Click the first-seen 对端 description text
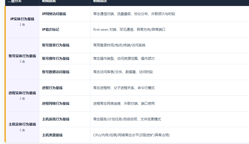The image size is (249, 144). [129, 30]
